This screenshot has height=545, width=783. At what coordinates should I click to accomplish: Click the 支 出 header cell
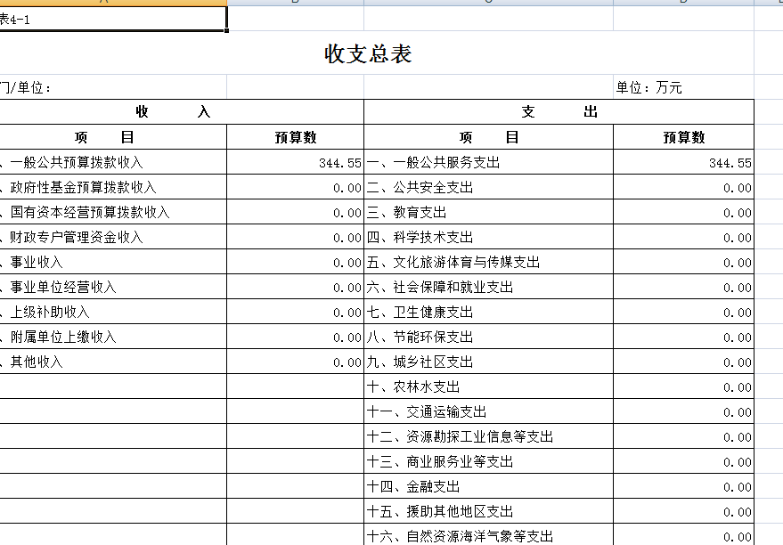coord(559,112)
